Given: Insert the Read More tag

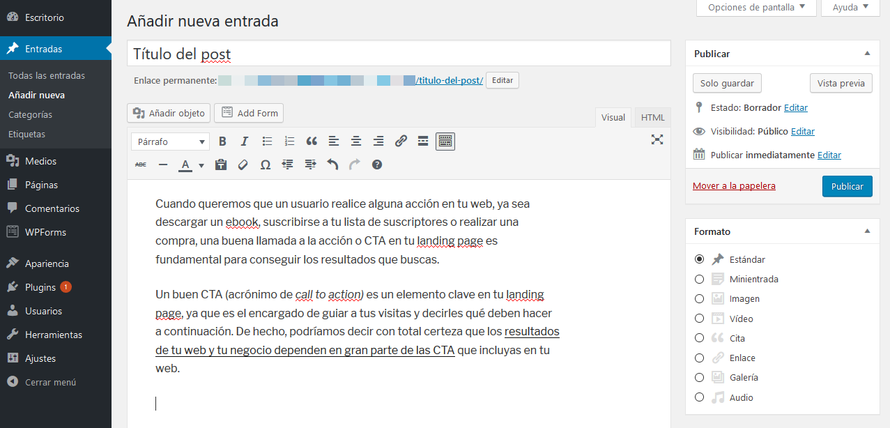Looking at the screenshot, I should (x=423, y=141).
